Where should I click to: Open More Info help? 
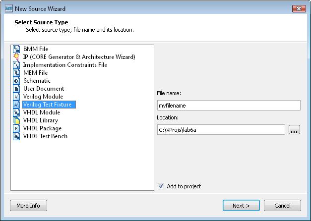28,206
